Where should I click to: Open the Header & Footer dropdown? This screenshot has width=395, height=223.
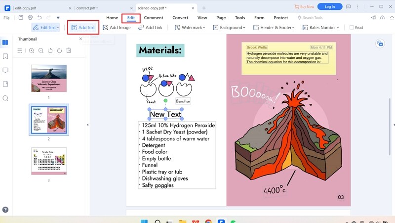274,28
